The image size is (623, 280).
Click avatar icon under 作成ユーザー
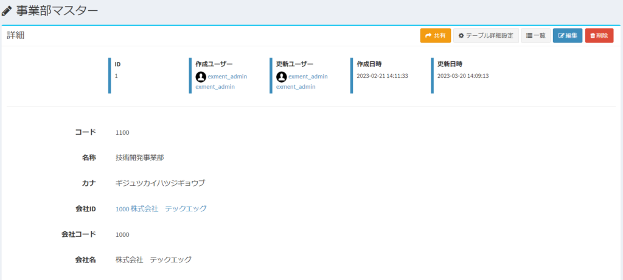point(201,76)
